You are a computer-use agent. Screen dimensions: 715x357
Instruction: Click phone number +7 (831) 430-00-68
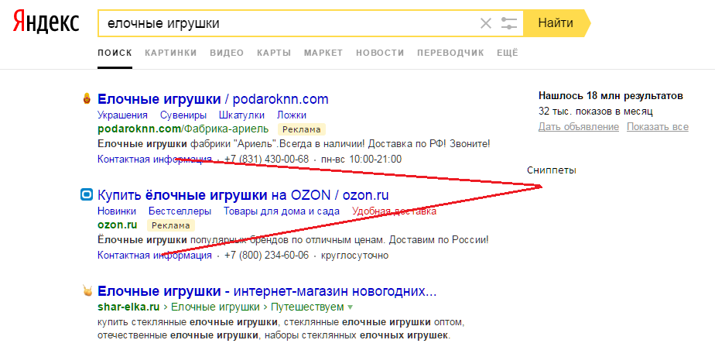coord(267,160)
